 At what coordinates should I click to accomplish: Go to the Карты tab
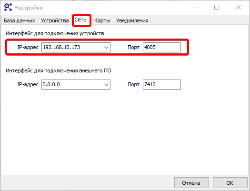point(102,20)
